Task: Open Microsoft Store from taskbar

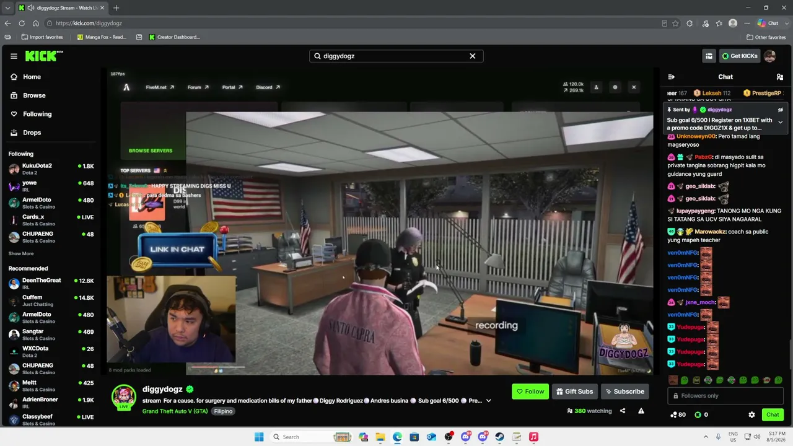Action: point(414,437)
